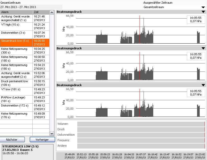Expand the second Beatmungsdruck chart dropdown arrow
Image resolution: width=207 pixels, height=160 pixels.
[x=203, y=48]
